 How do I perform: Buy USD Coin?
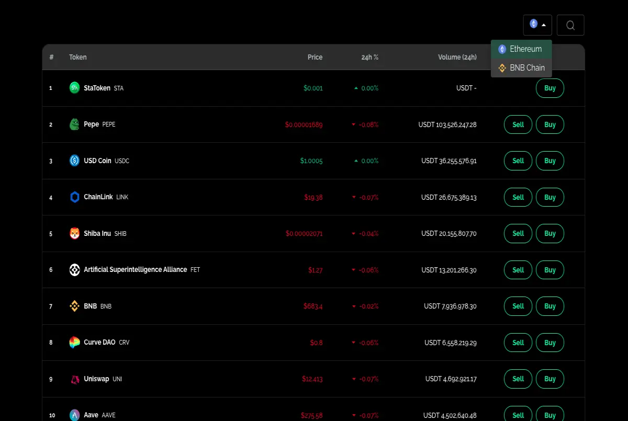pos(550,161)
